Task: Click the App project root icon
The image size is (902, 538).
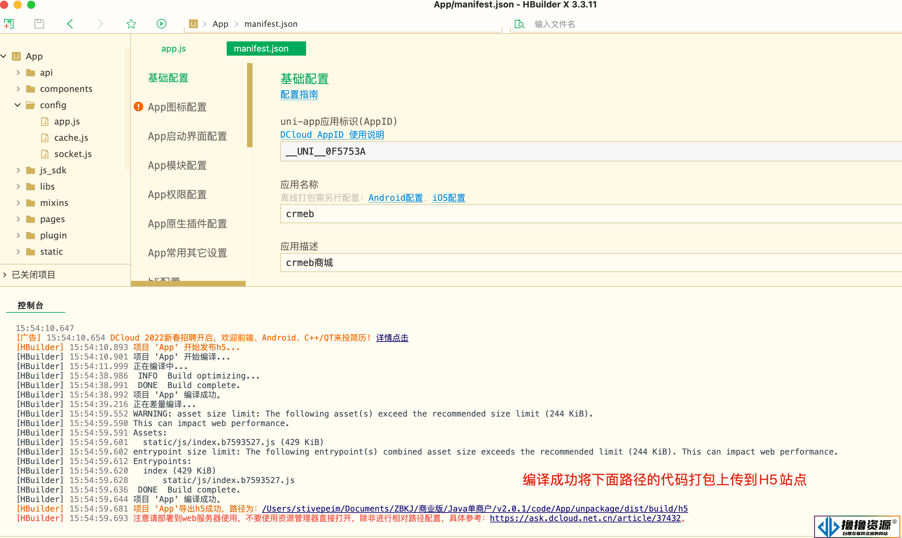Action: coord(16,56)
